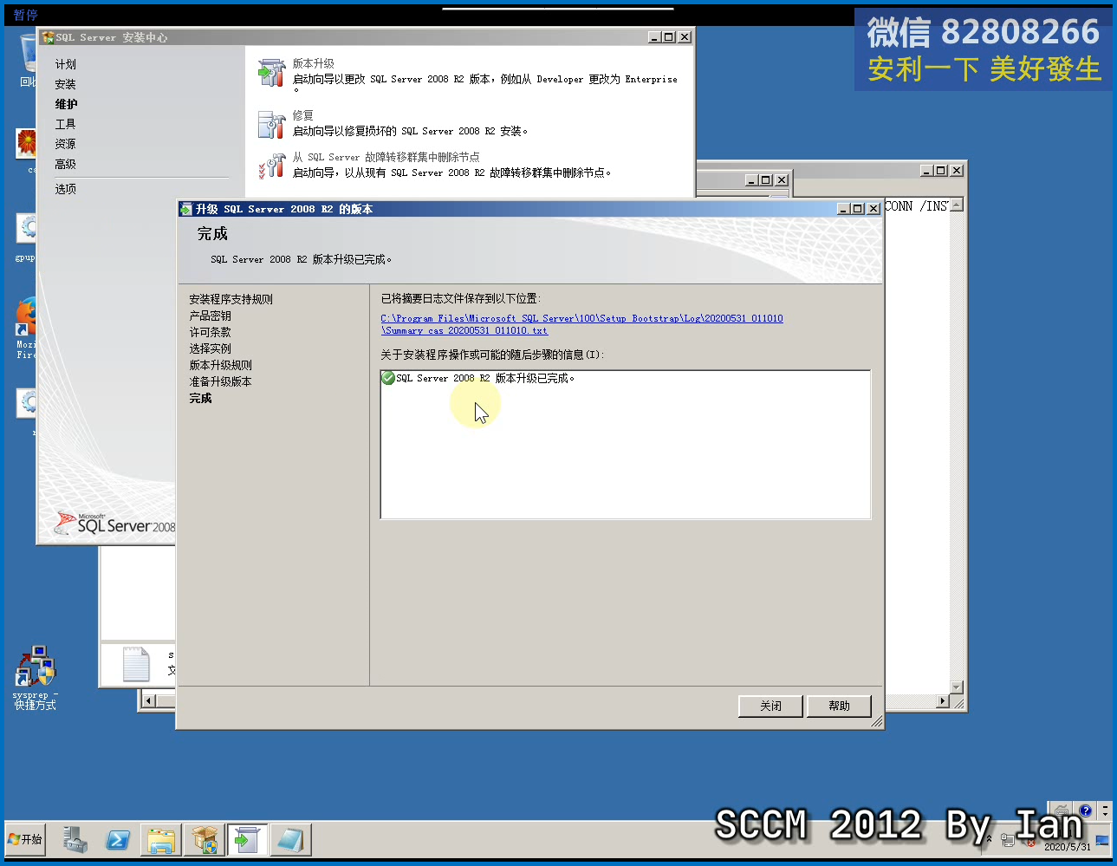This screenshot has width=1117, height=866.
Task: Switch to the installer package taskbar icon
Action: click(205, 839)
